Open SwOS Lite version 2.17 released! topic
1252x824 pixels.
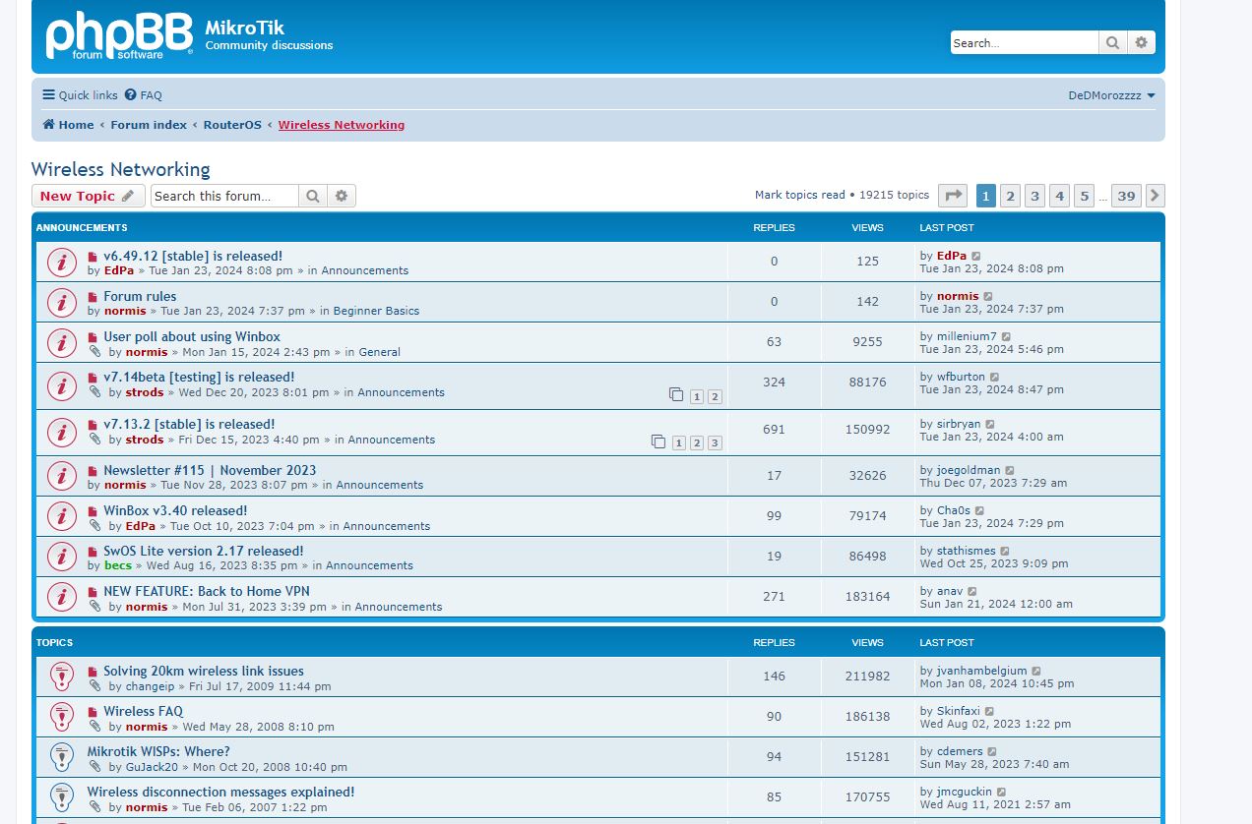click(204, 551)
